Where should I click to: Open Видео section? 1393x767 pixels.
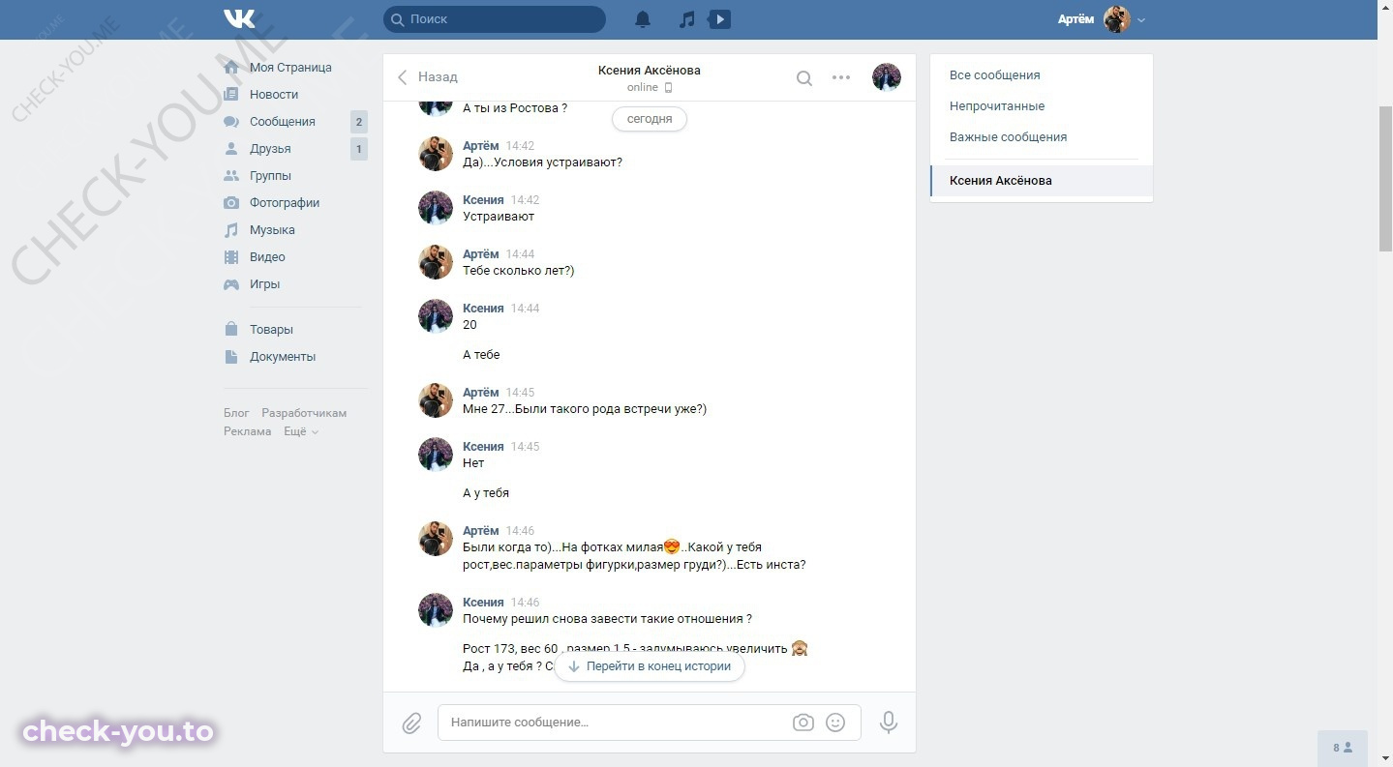pyautogui.click(x=267, y=257)
